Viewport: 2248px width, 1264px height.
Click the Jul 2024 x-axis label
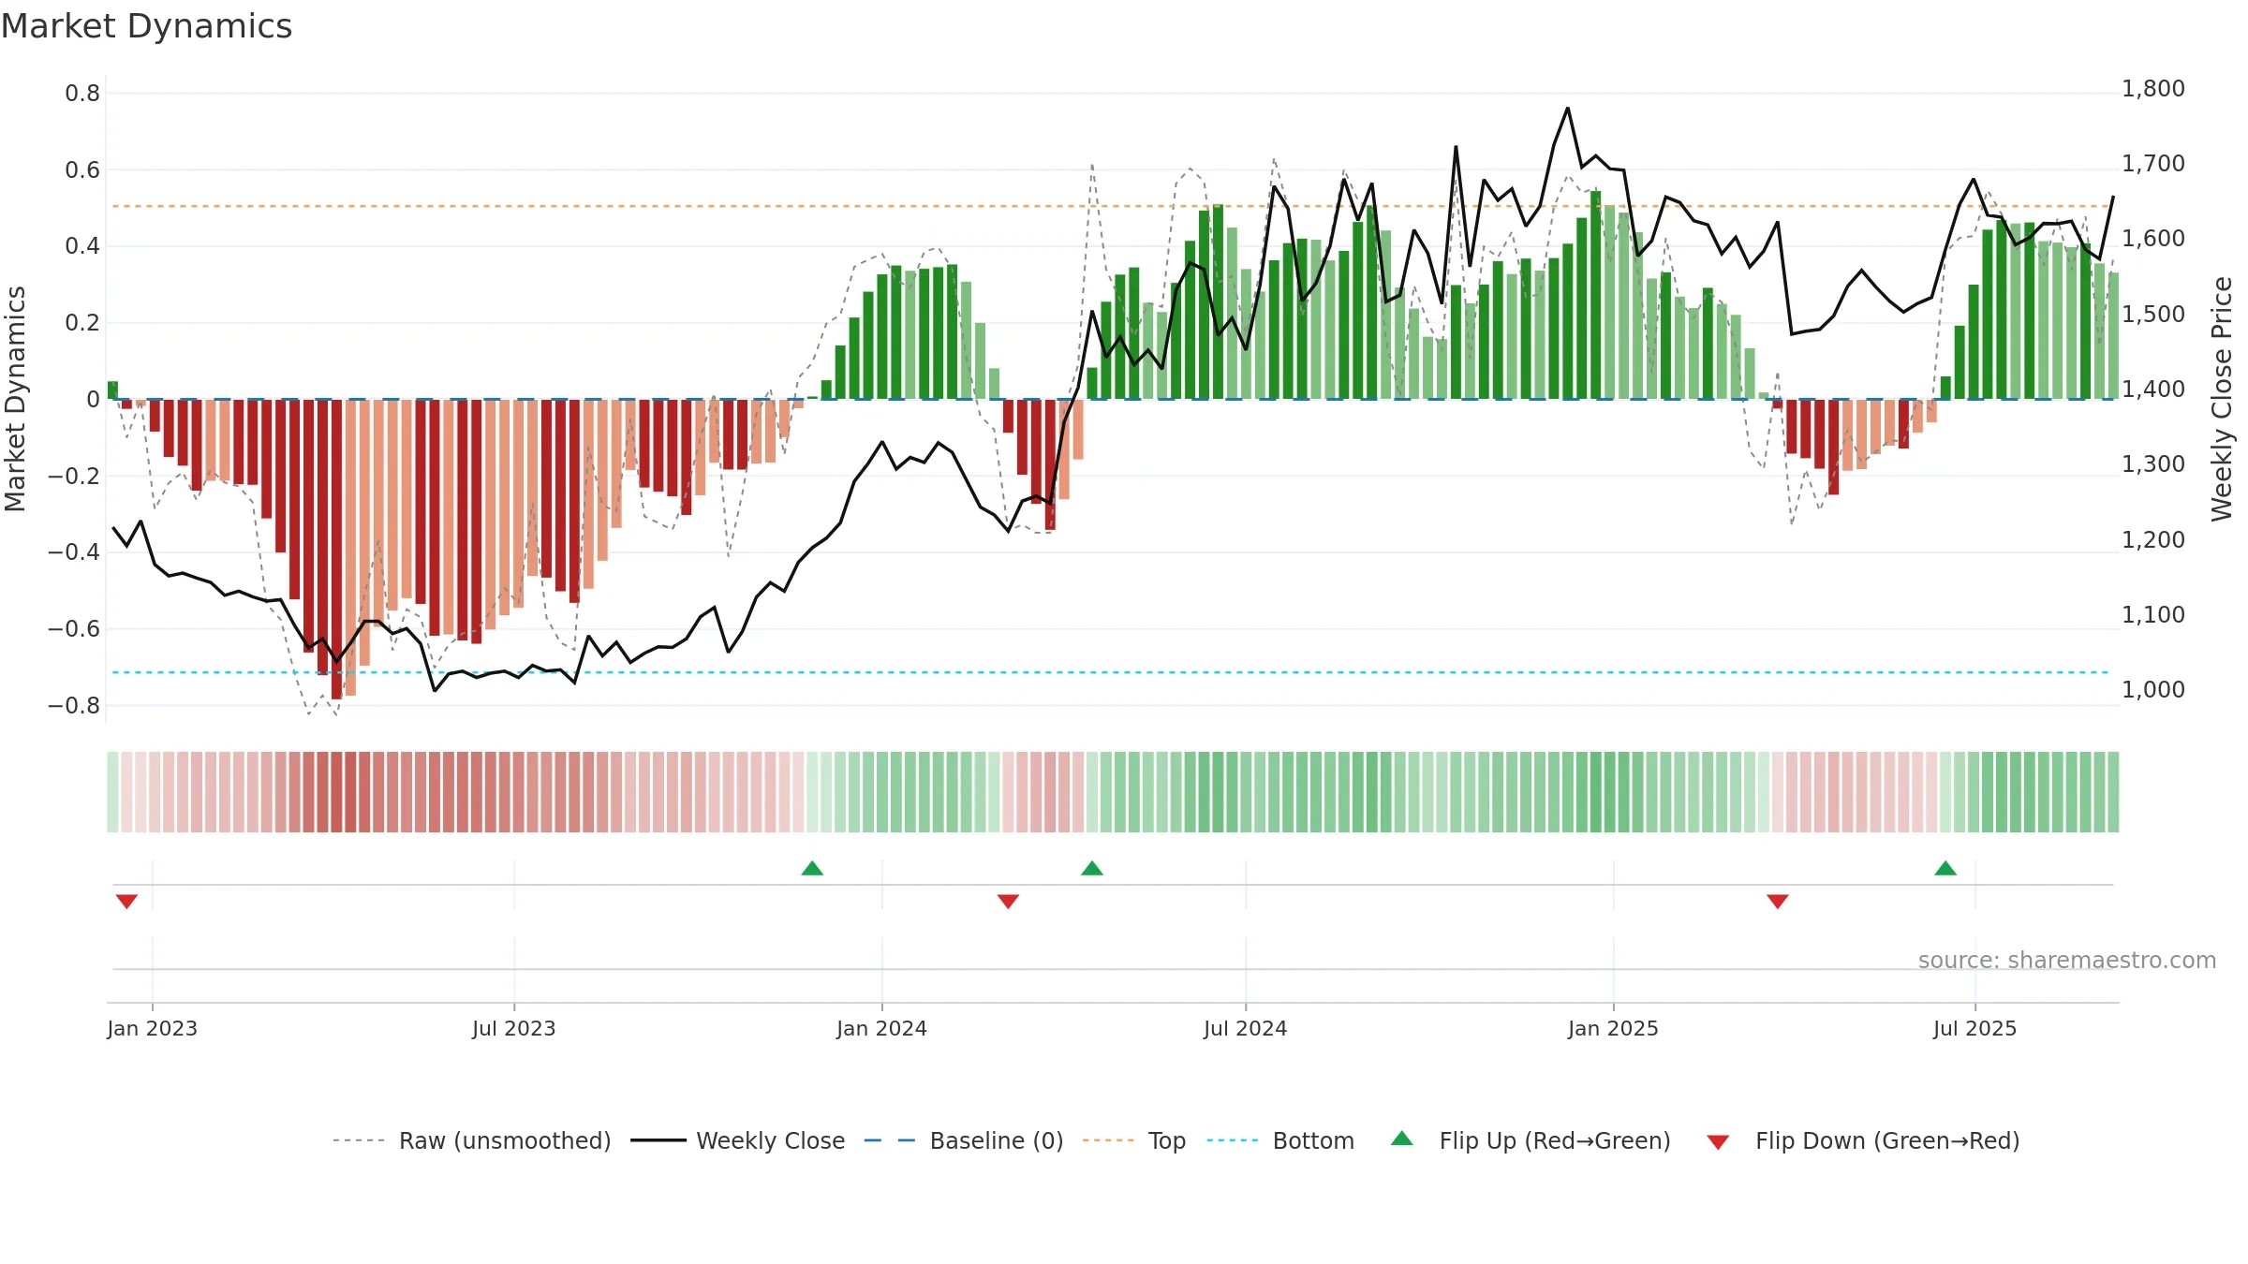[1245, 1028]
